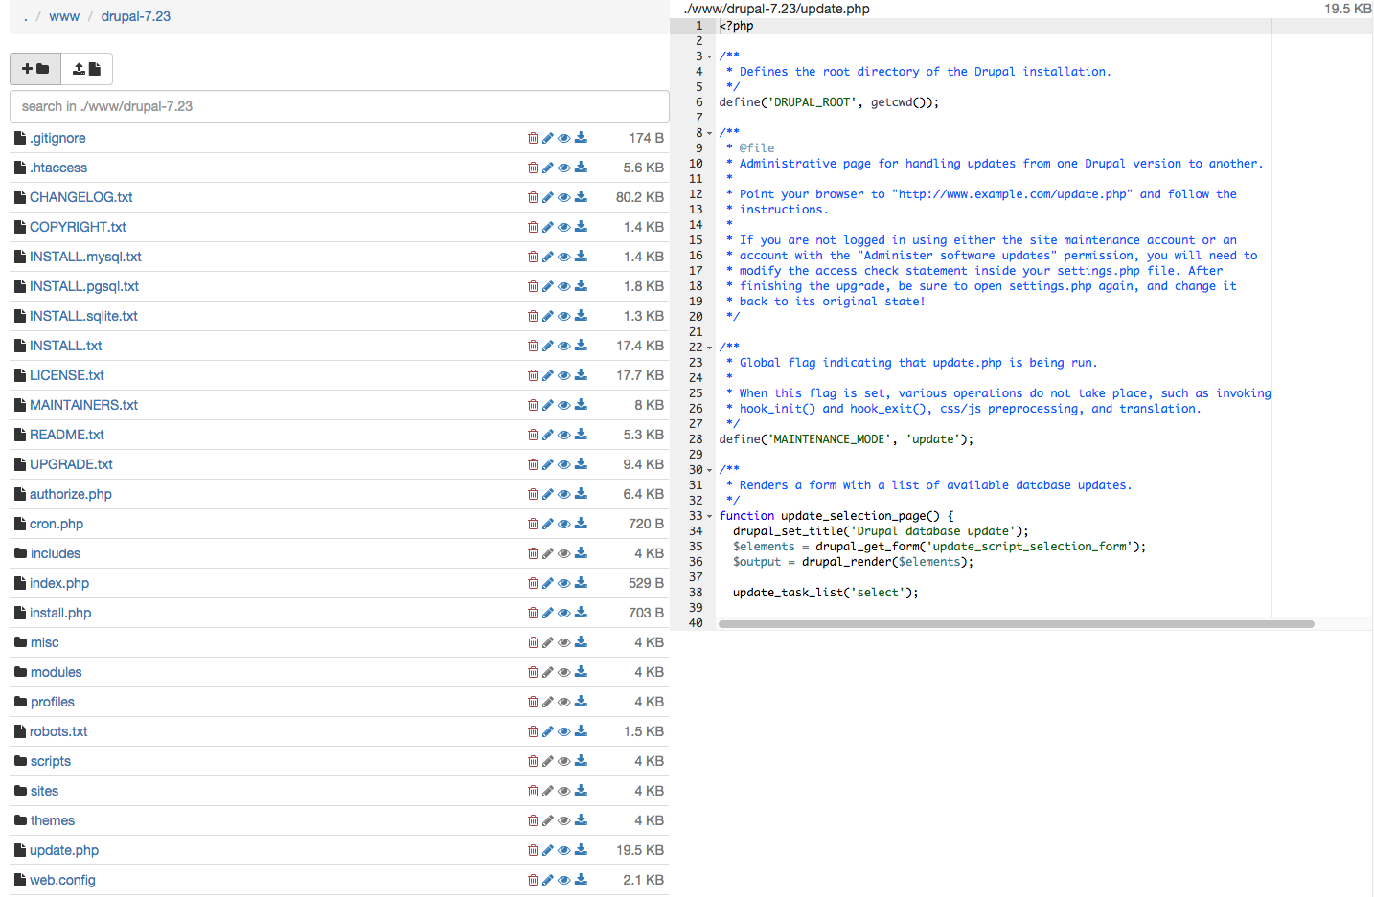Delete the misc folder with the trash icon
The height and width of the screenshot is (897, 1374).
534,642
